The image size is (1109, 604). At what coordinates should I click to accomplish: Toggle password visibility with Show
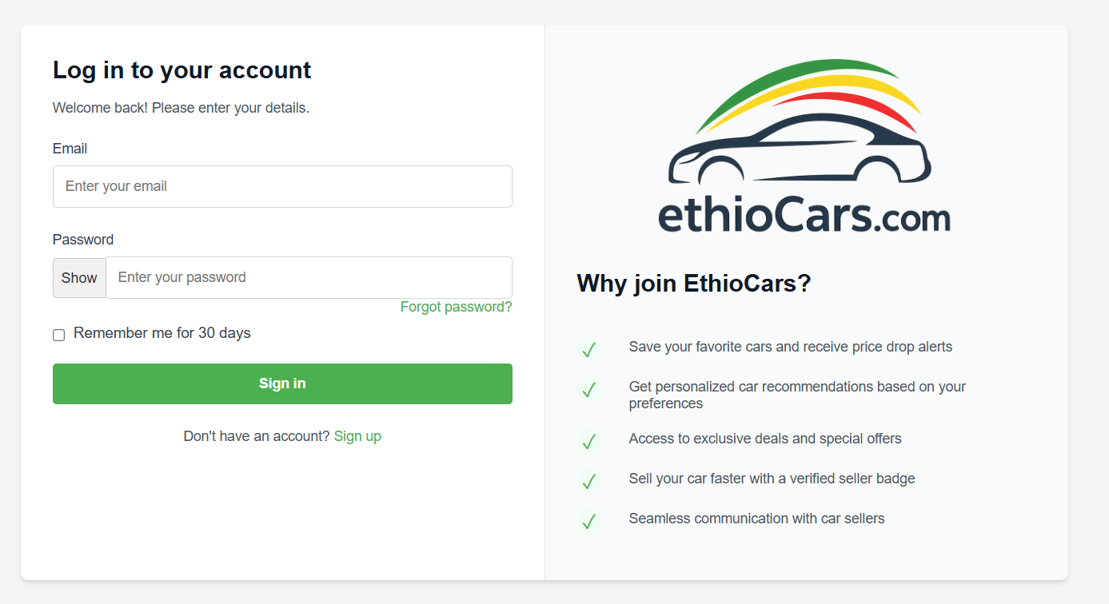click(78, 277)
